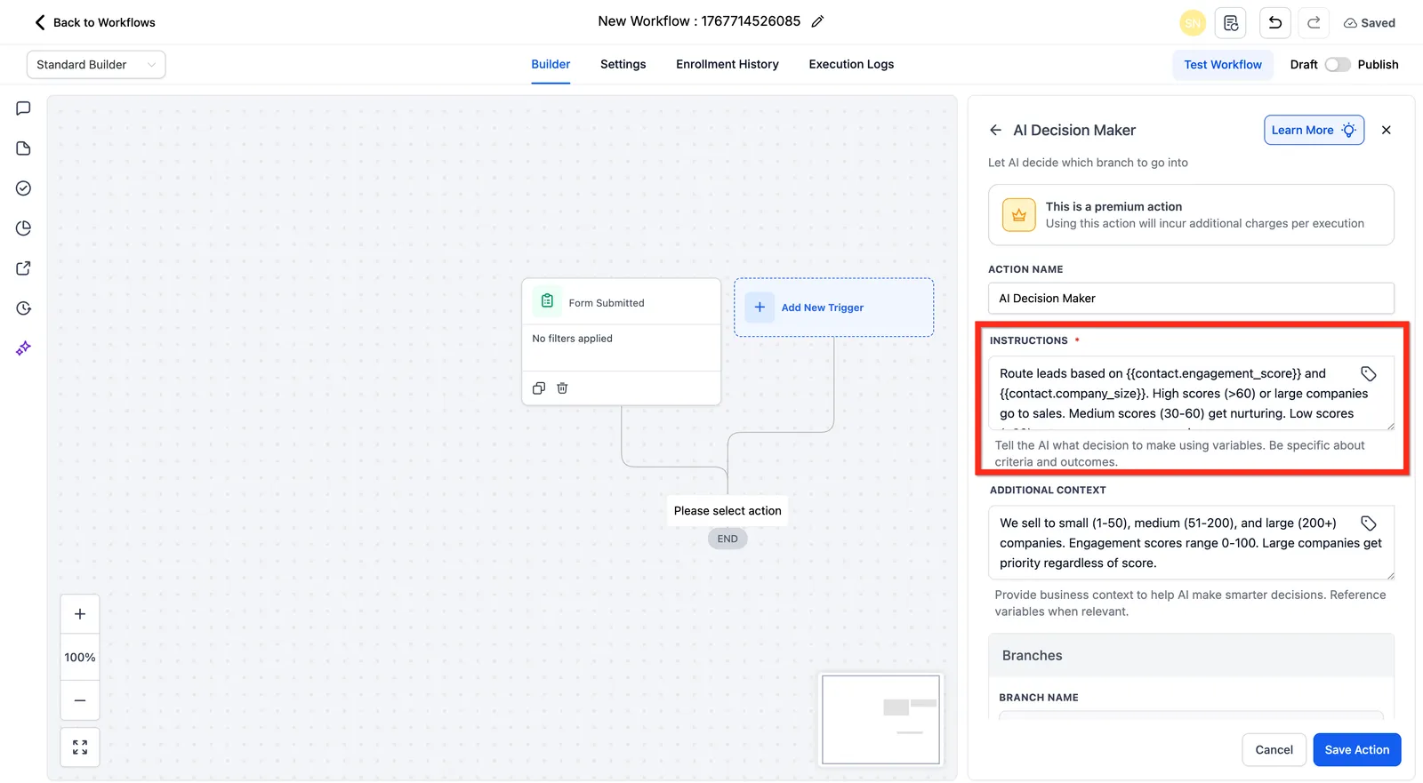The width and height of the screenshot is (1423, 783).
Task: Edit workflow name with pencil icon
Action: (817, 21)
